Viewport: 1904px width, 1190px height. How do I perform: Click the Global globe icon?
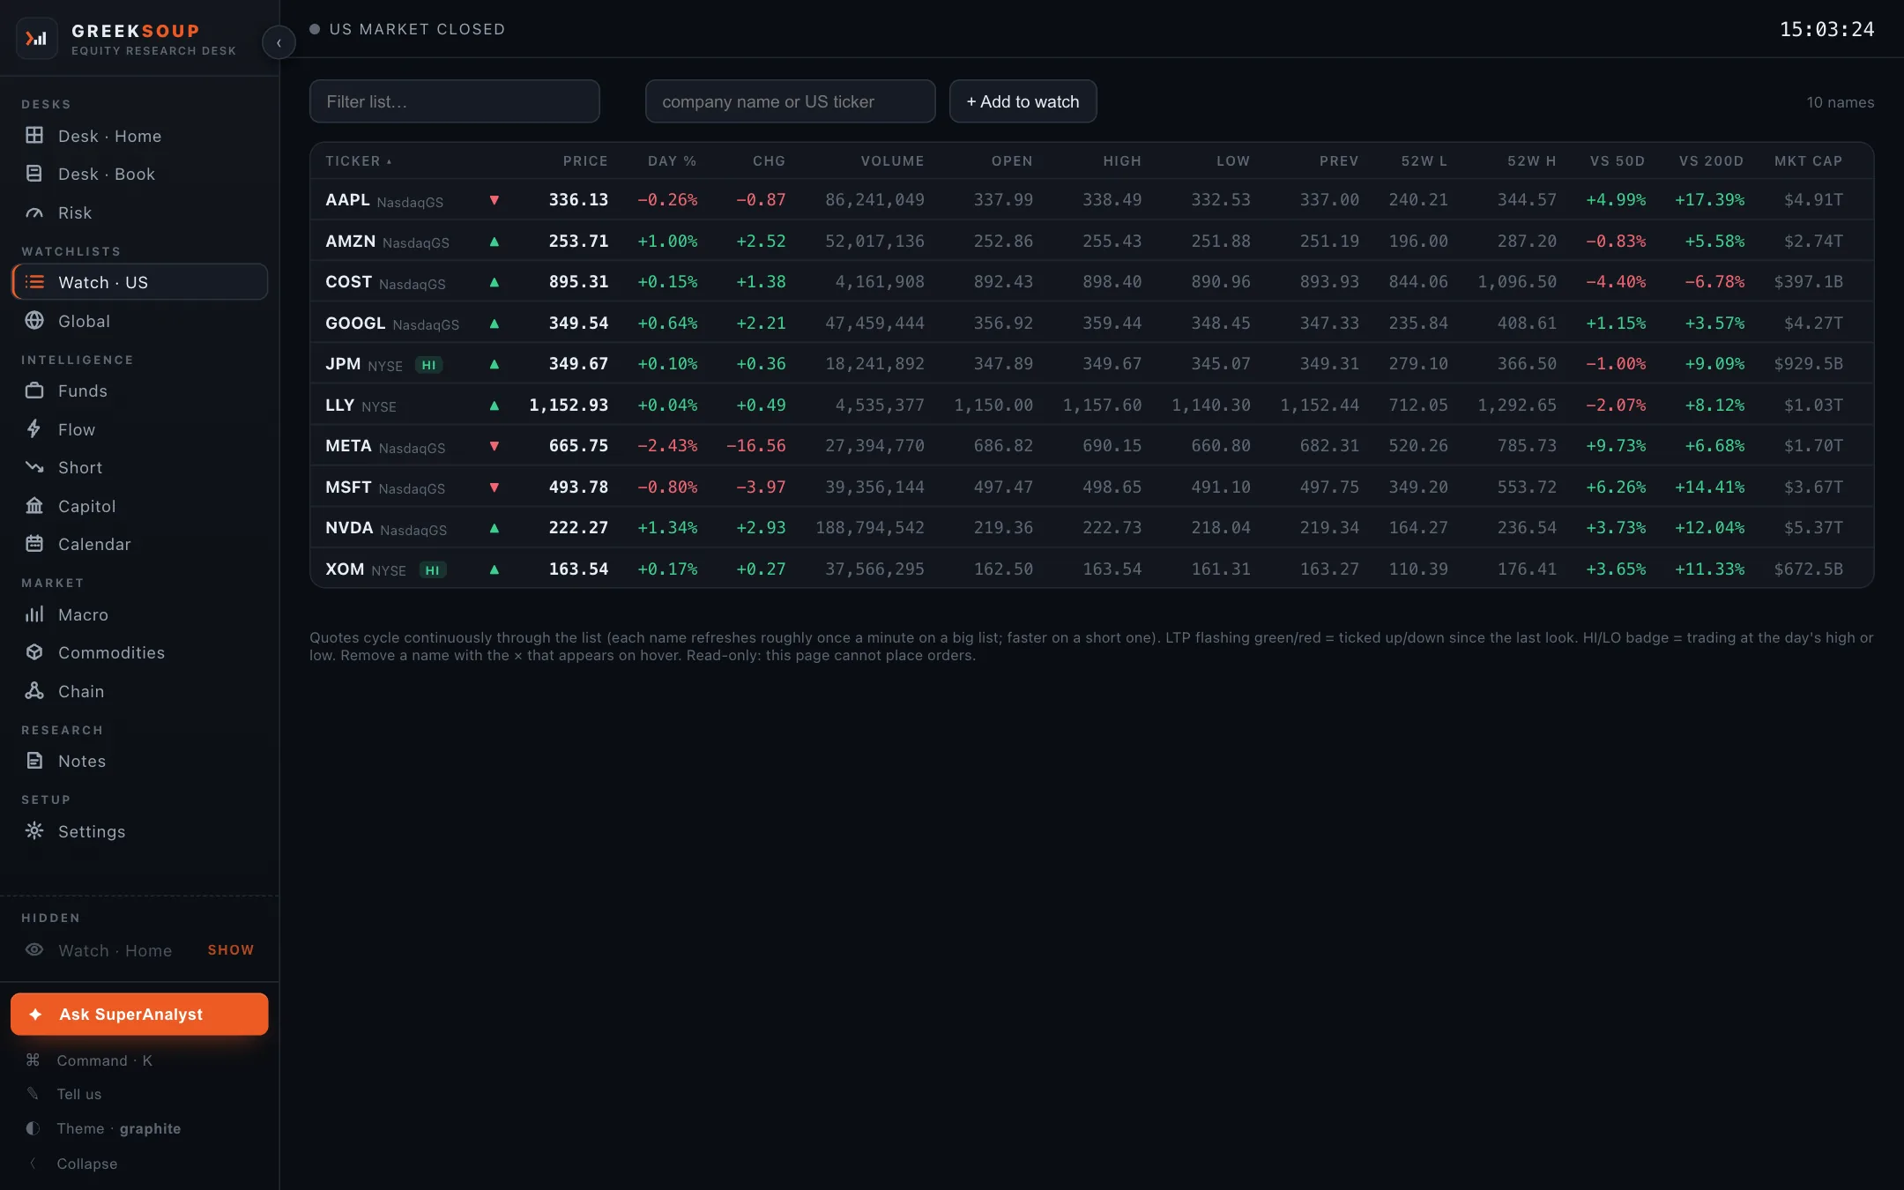34,320
